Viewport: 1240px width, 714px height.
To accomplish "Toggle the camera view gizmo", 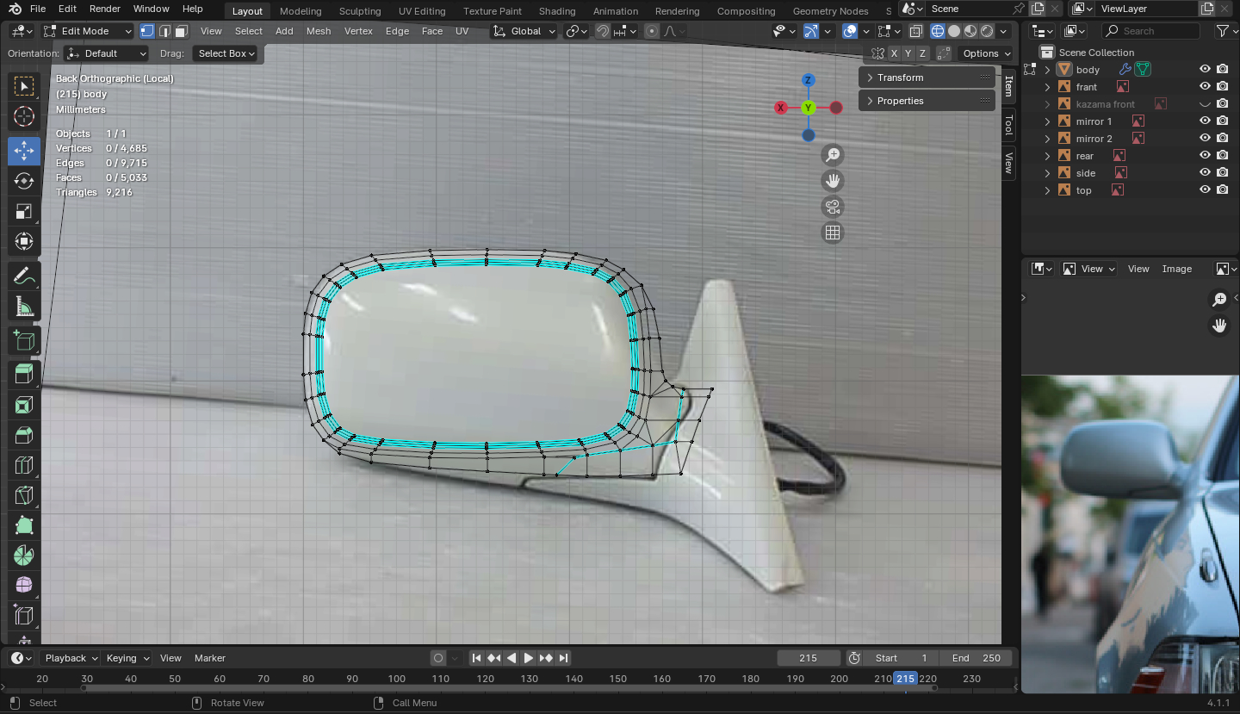I will click(x=833, y=207).
